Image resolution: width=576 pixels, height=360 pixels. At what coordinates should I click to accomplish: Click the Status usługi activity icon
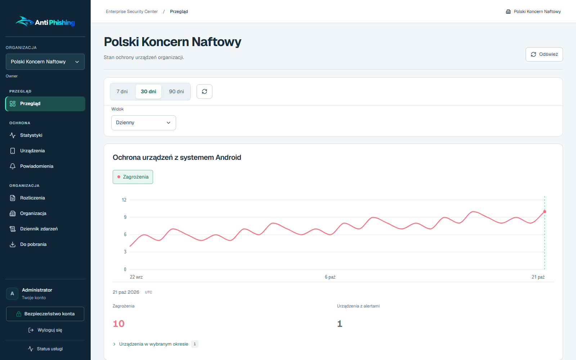(x=31, y=349)
